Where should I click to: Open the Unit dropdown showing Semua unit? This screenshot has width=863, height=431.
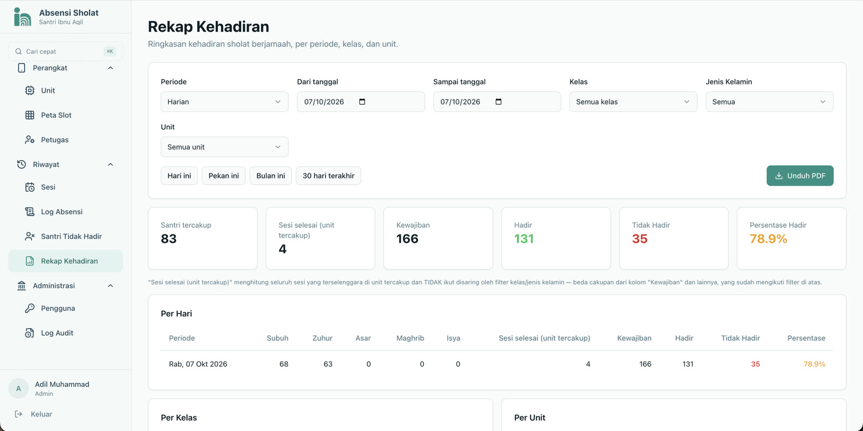224,147
